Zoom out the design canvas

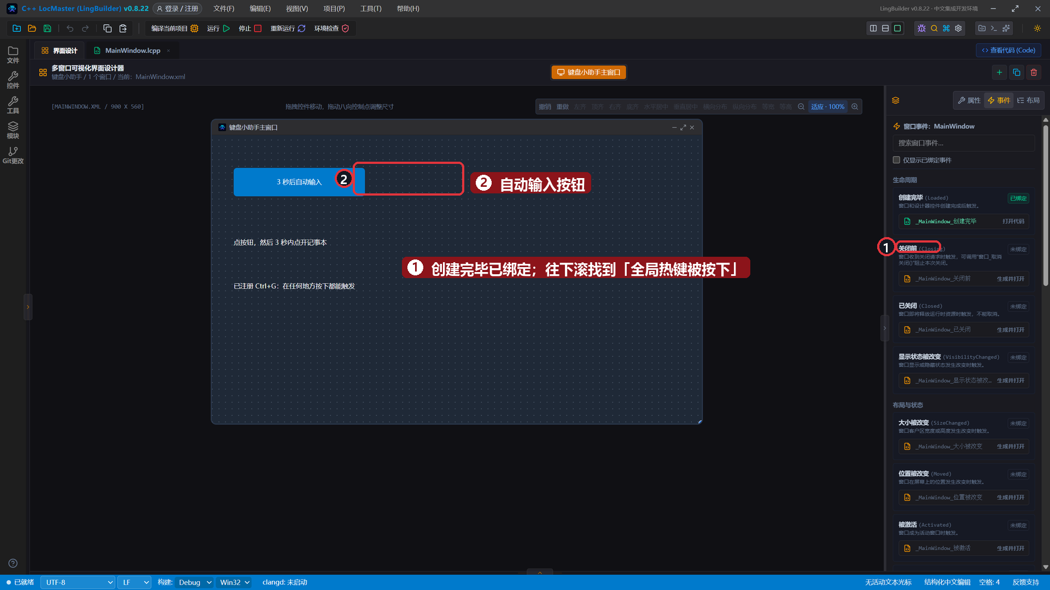click(x=801, y=107)
